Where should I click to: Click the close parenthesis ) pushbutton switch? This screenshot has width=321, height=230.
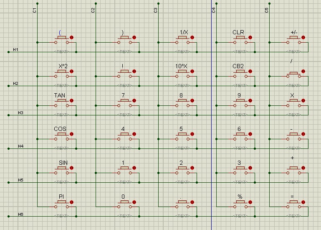(124, 40)
